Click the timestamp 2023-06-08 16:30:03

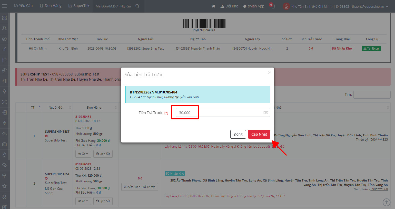click(x=102, y=49)
